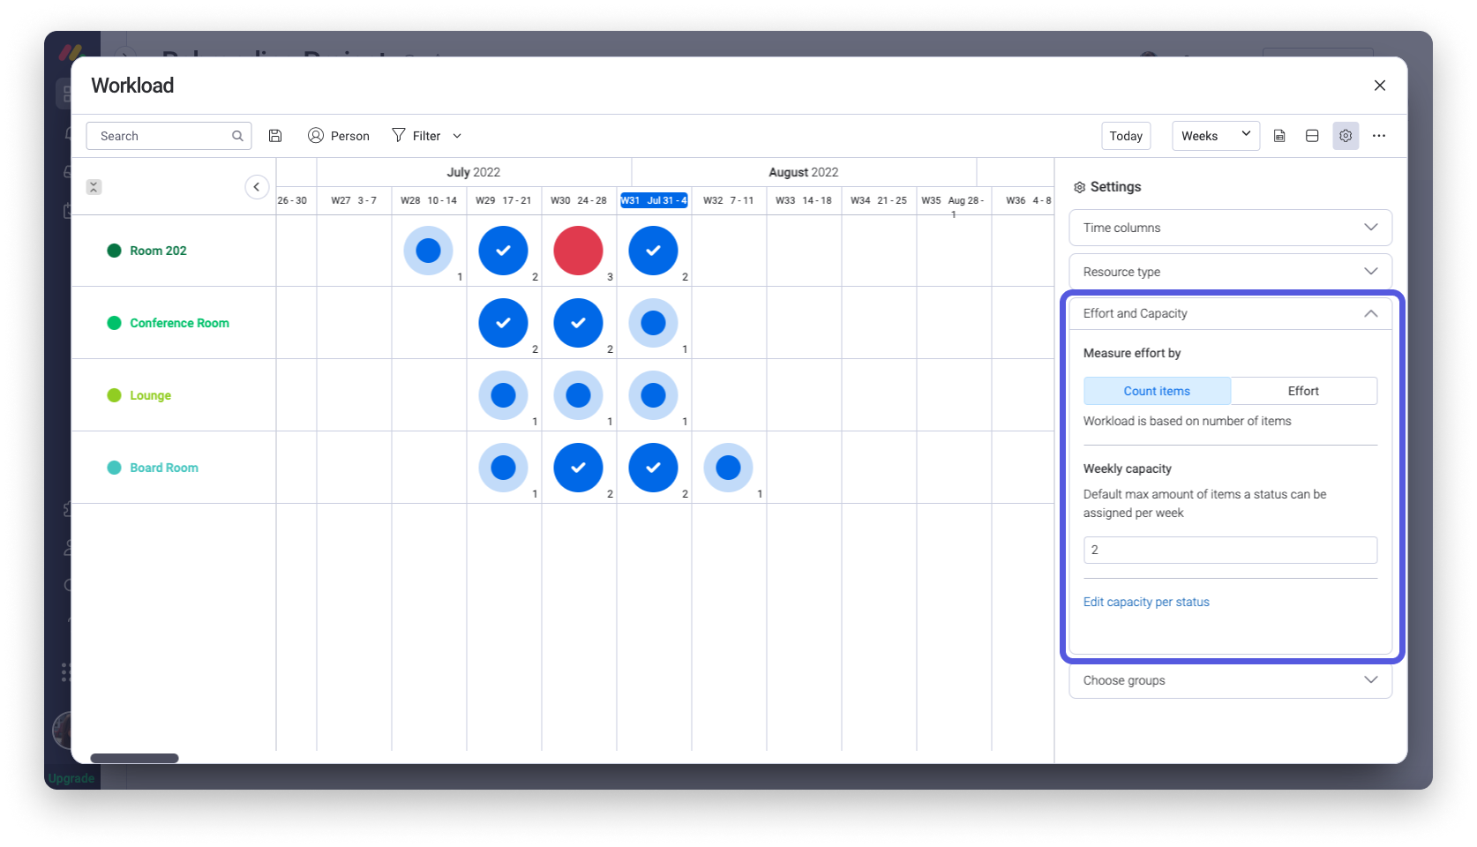
Task: Click the highlighted W31 Jul 31 - 4 header
Action: [x=654, y=200]
